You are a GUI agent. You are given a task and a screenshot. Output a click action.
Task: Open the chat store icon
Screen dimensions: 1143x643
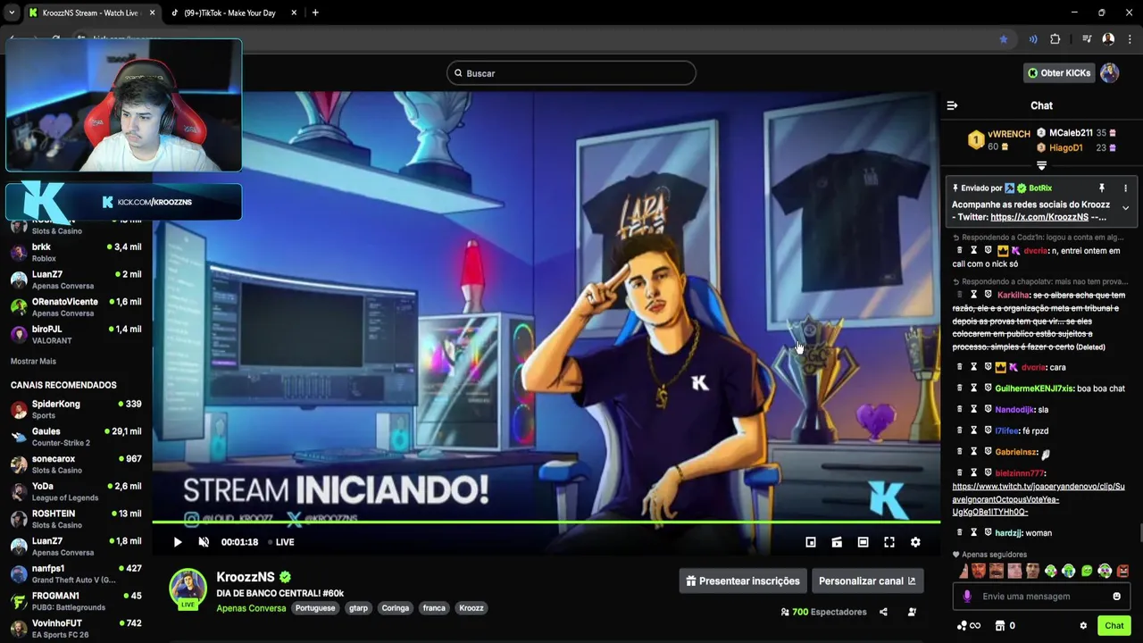pos(1000,626)
